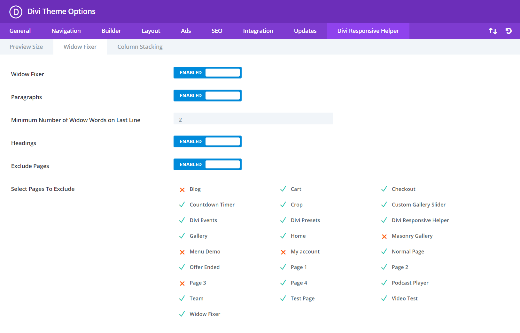Toggle the Gallery page checkbox
This screenshot has width=520, height=333.
(x=182, y=236)
